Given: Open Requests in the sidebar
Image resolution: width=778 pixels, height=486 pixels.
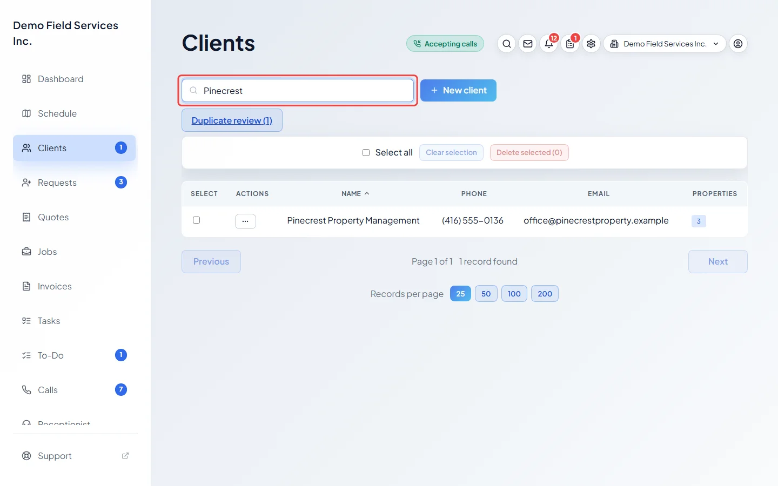Looking at the screenshot, I should click(75, 183).
